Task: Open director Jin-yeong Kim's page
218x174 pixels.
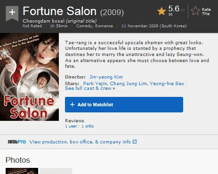Action: [x=106, y=77]
